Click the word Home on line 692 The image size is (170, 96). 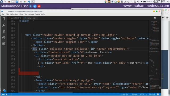(89, 63)
